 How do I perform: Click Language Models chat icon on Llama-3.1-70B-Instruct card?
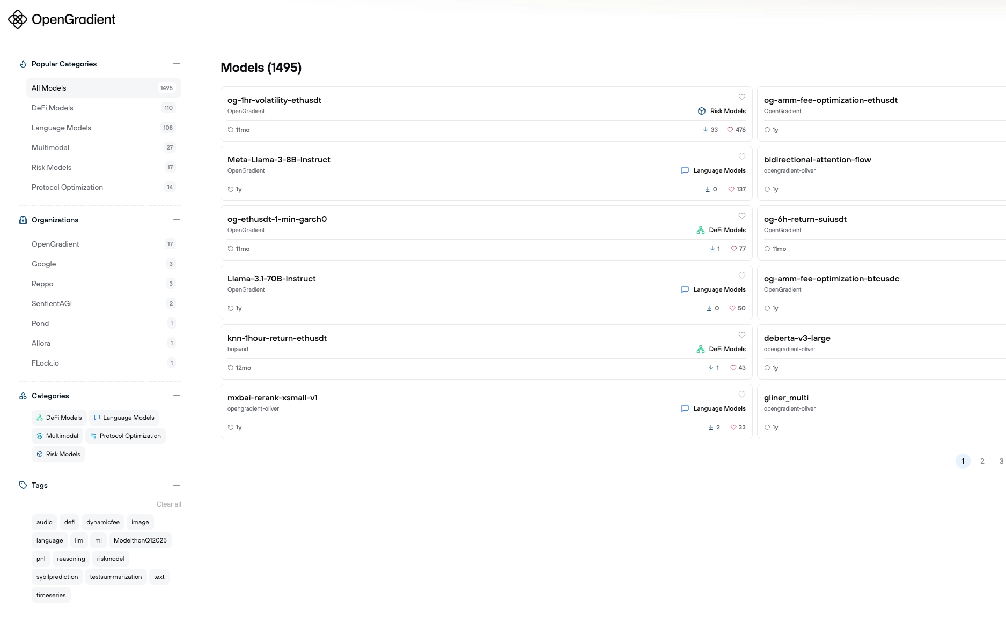tap(685, 289)
